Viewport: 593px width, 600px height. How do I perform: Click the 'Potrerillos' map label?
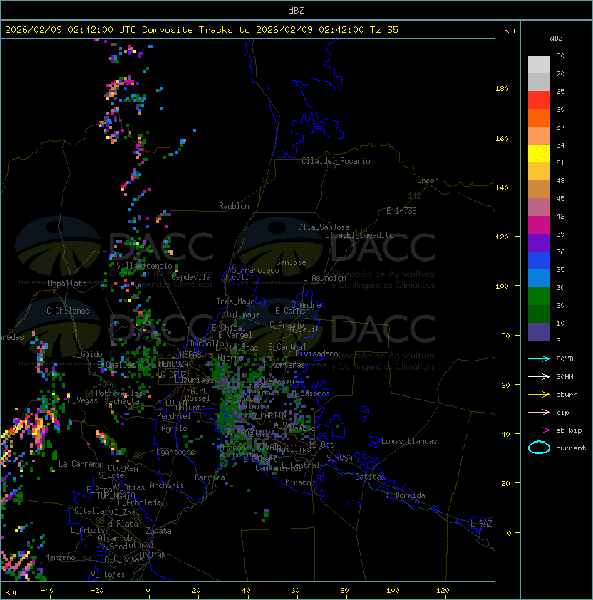click(x=119, y=393)
